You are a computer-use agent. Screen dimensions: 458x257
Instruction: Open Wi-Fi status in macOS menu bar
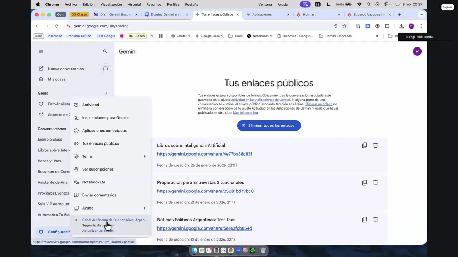[x=359, y=4]
